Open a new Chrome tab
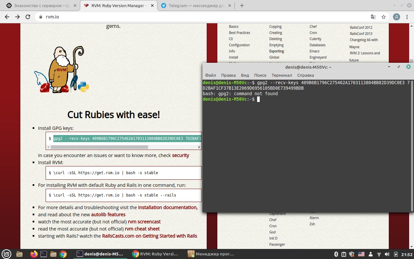 [242, 6]
